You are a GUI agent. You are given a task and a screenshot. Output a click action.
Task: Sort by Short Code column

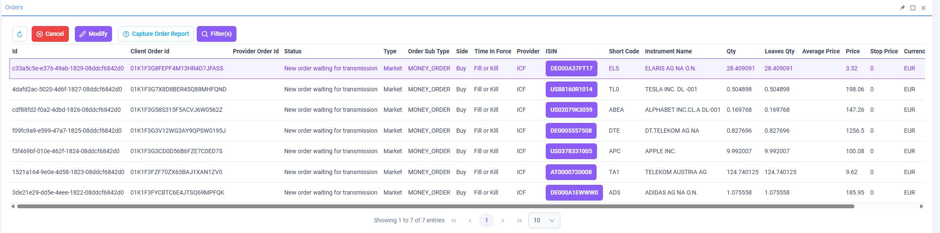coord(624,51)
